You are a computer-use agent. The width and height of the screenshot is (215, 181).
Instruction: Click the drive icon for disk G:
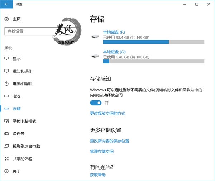pos(95,56)
